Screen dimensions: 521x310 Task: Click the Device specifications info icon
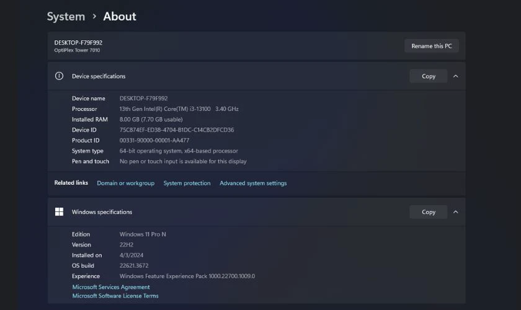pyautogui.click(x=59, y=76)
